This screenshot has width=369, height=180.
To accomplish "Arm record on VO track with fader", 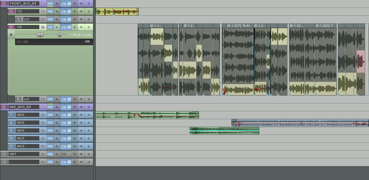I will [x=11, y=35].
